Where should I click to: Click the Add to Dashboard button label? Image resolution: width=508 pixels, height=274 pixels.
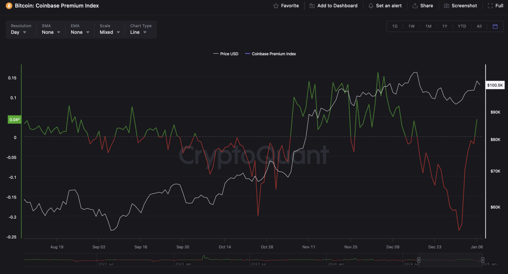tap(337, 6)
